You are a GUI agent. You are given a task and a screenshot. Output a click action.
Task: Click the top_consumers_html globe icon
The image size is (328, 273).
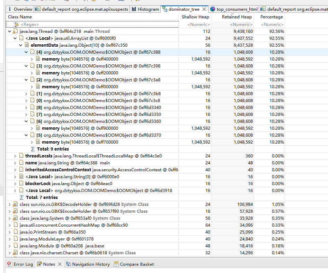(x=212, y=9)
